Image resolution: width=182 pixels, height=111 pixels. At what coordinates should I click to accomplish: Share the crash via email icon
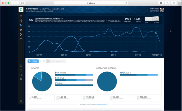click(44, 61)
